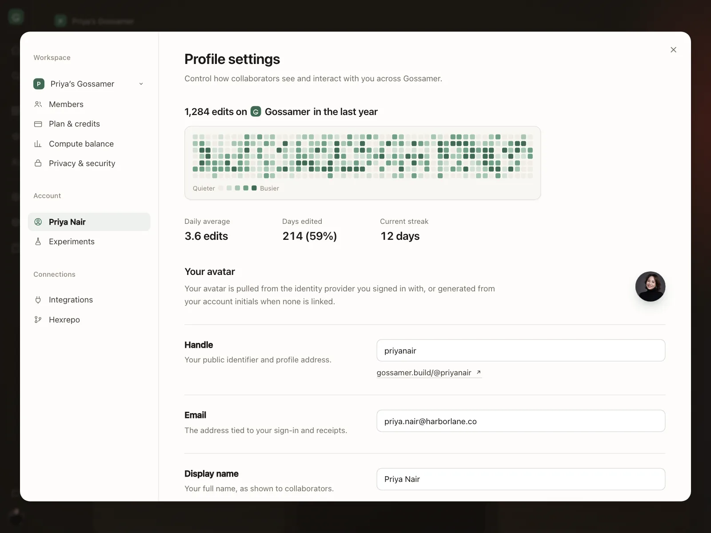Click the profile avatar photo
Viewport: 711px width, 533px height.
click(x=650, y=286)
